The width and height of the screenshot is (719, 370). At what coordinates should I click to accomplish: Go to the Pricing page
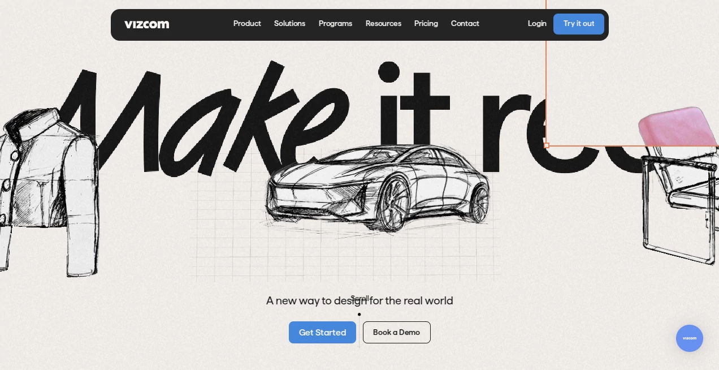click(426, 24)
